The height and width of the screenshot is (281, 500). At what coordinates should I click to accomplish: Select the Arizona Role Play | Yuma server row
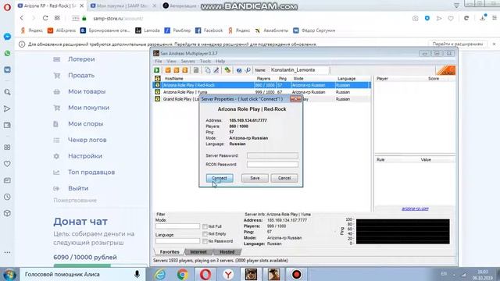(x=262, y=92)
